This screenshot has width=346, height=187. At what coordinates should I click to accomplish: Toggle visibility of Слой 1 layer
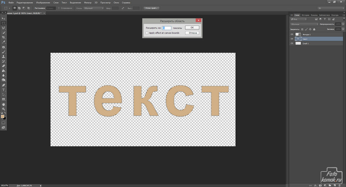click(292, 44)
